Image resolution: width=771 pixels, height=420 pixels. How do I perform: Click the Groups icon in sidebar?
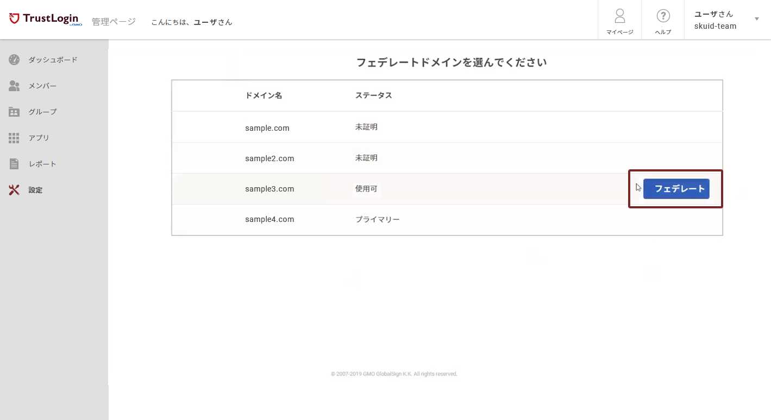(14, 112)
